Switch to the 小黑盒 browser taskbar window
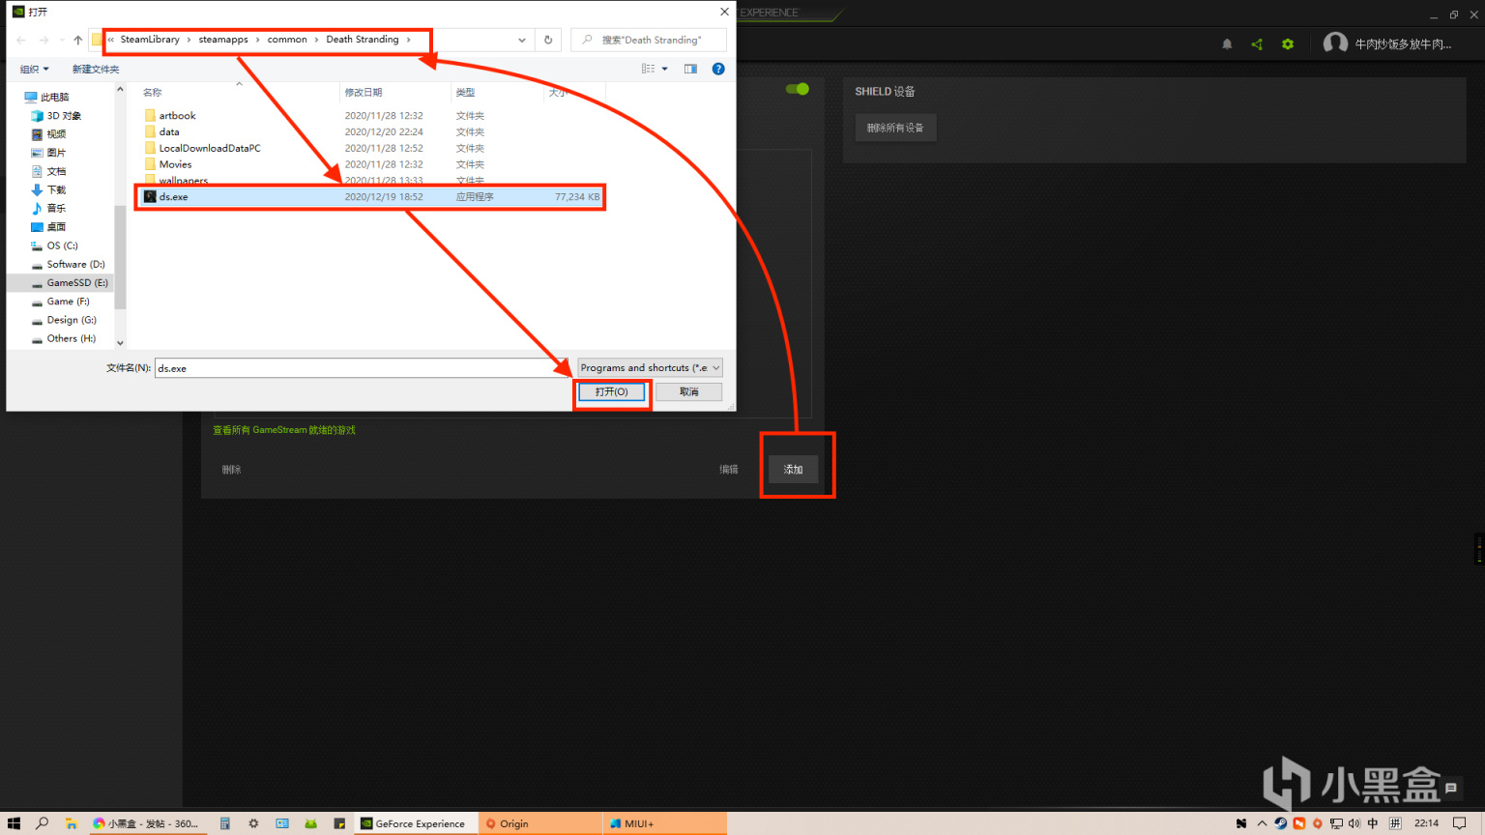The width and height of the screenshot is (1485, 835). click(x=147, y=823)
